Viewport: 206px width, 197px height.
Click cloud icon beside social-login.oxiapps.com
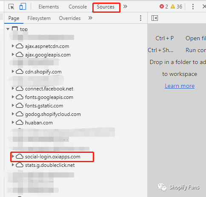tap(20, 157)
